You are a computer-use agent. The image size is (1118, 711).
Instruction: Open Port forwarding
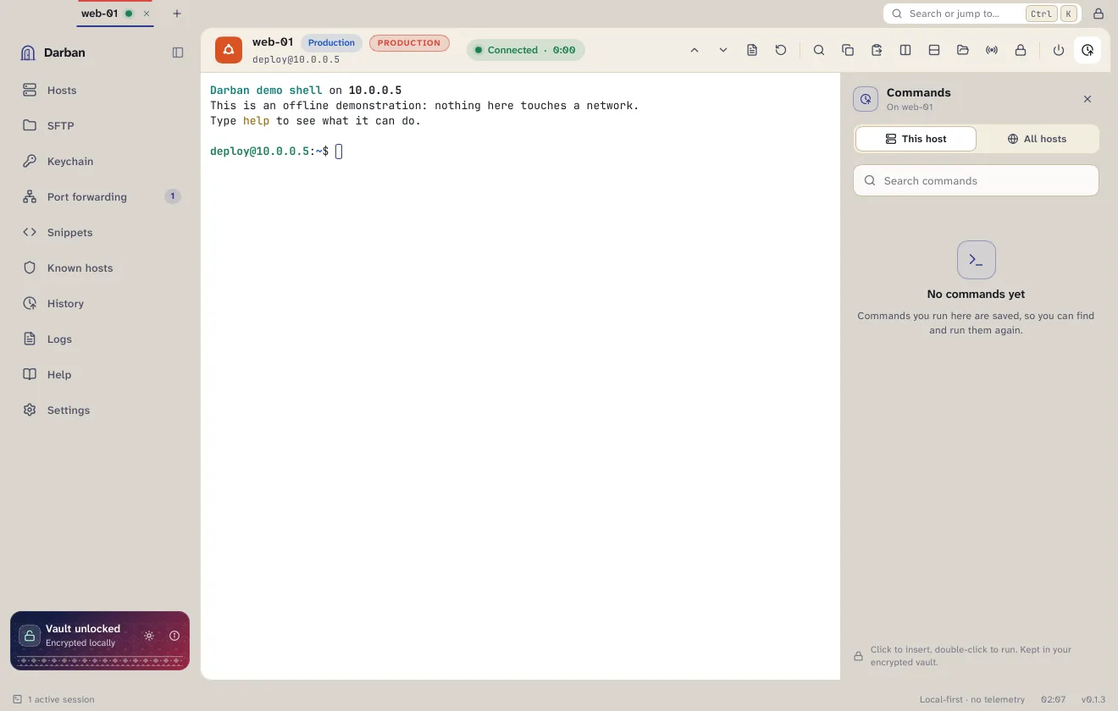click(101, 196)
